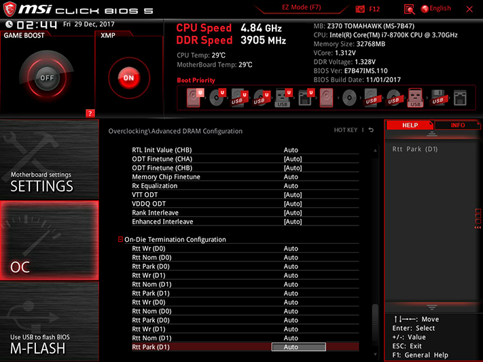Open M-FLASH to flash BIOS
Screen dimensions: 483x362
coord(50,321)
